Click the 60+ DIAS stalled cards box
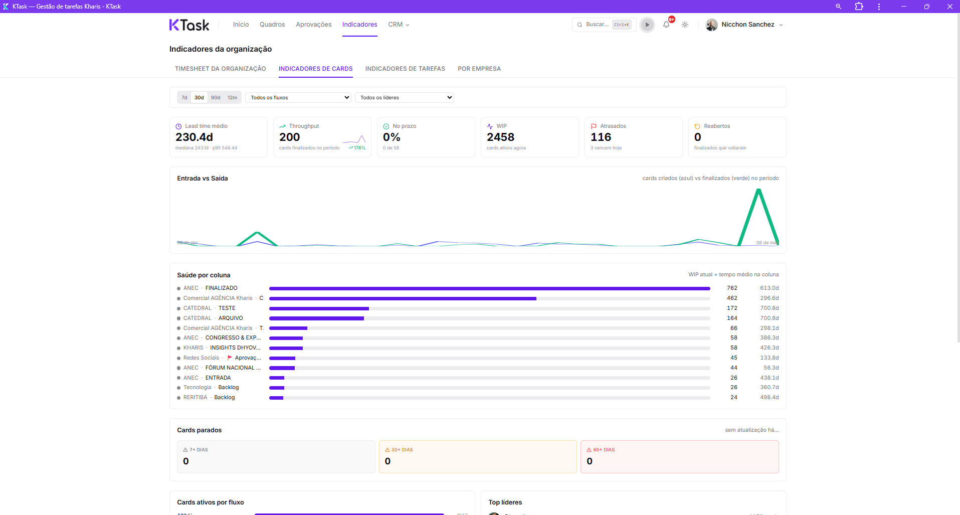This screenshot has width=960, height=515. (x=680, y=457)
